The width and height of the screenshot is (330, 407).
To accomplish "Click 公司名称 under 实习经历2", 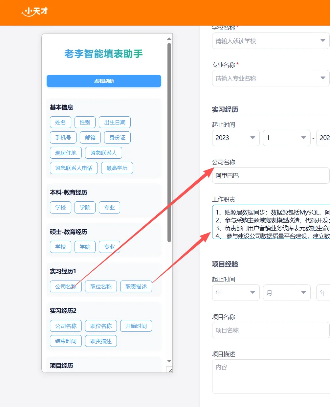I will [x=66, y=326].
